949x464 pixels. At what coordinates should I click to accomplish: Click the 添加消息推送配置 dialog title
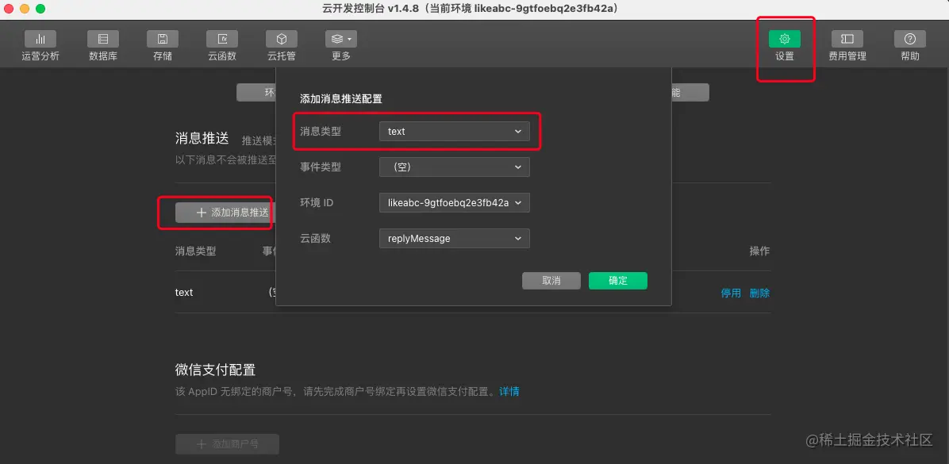point(341,98)
